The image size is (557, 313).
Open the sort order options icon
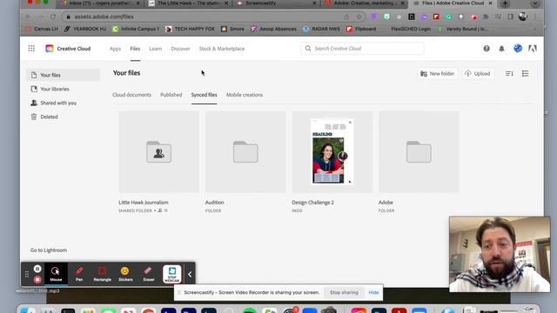coord(509,73)
